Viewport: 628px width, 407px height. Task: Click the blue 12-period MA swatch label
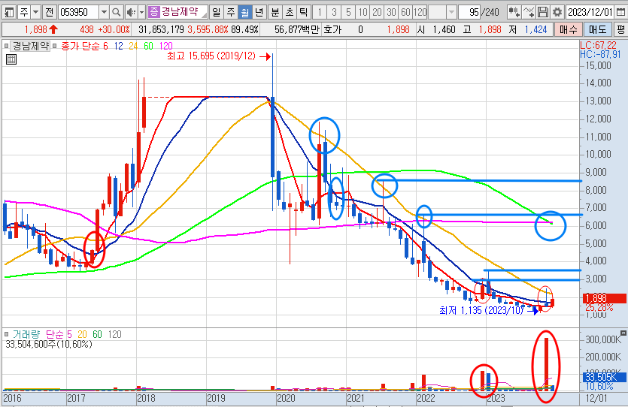click(119, 46)
